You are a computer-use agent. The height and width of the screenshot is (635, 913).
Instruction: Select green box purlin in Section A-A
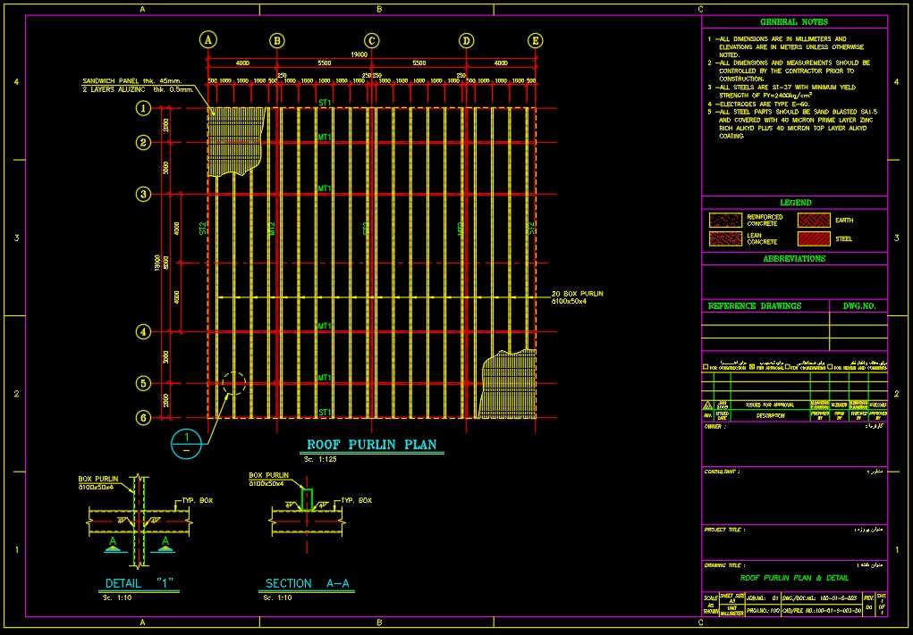point(307,499)
